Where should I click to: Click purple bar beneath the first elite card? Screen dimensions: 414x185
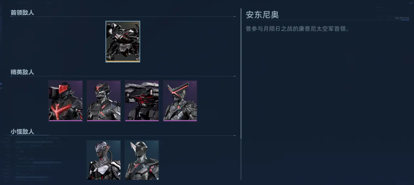(66, 120)
